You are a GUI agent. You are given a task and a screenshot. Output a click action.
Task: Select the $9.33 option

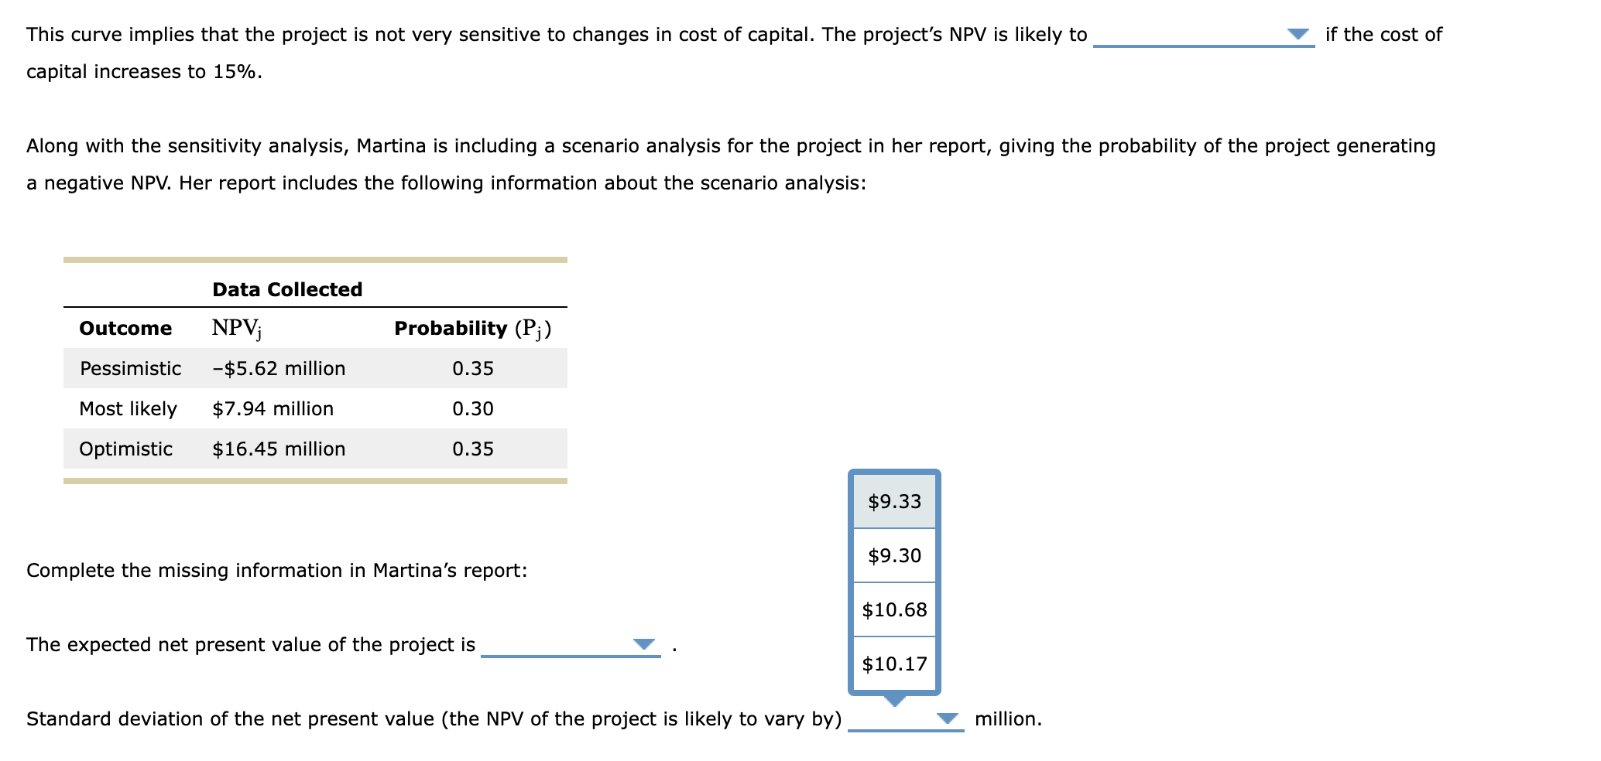(x=894, y=502)
